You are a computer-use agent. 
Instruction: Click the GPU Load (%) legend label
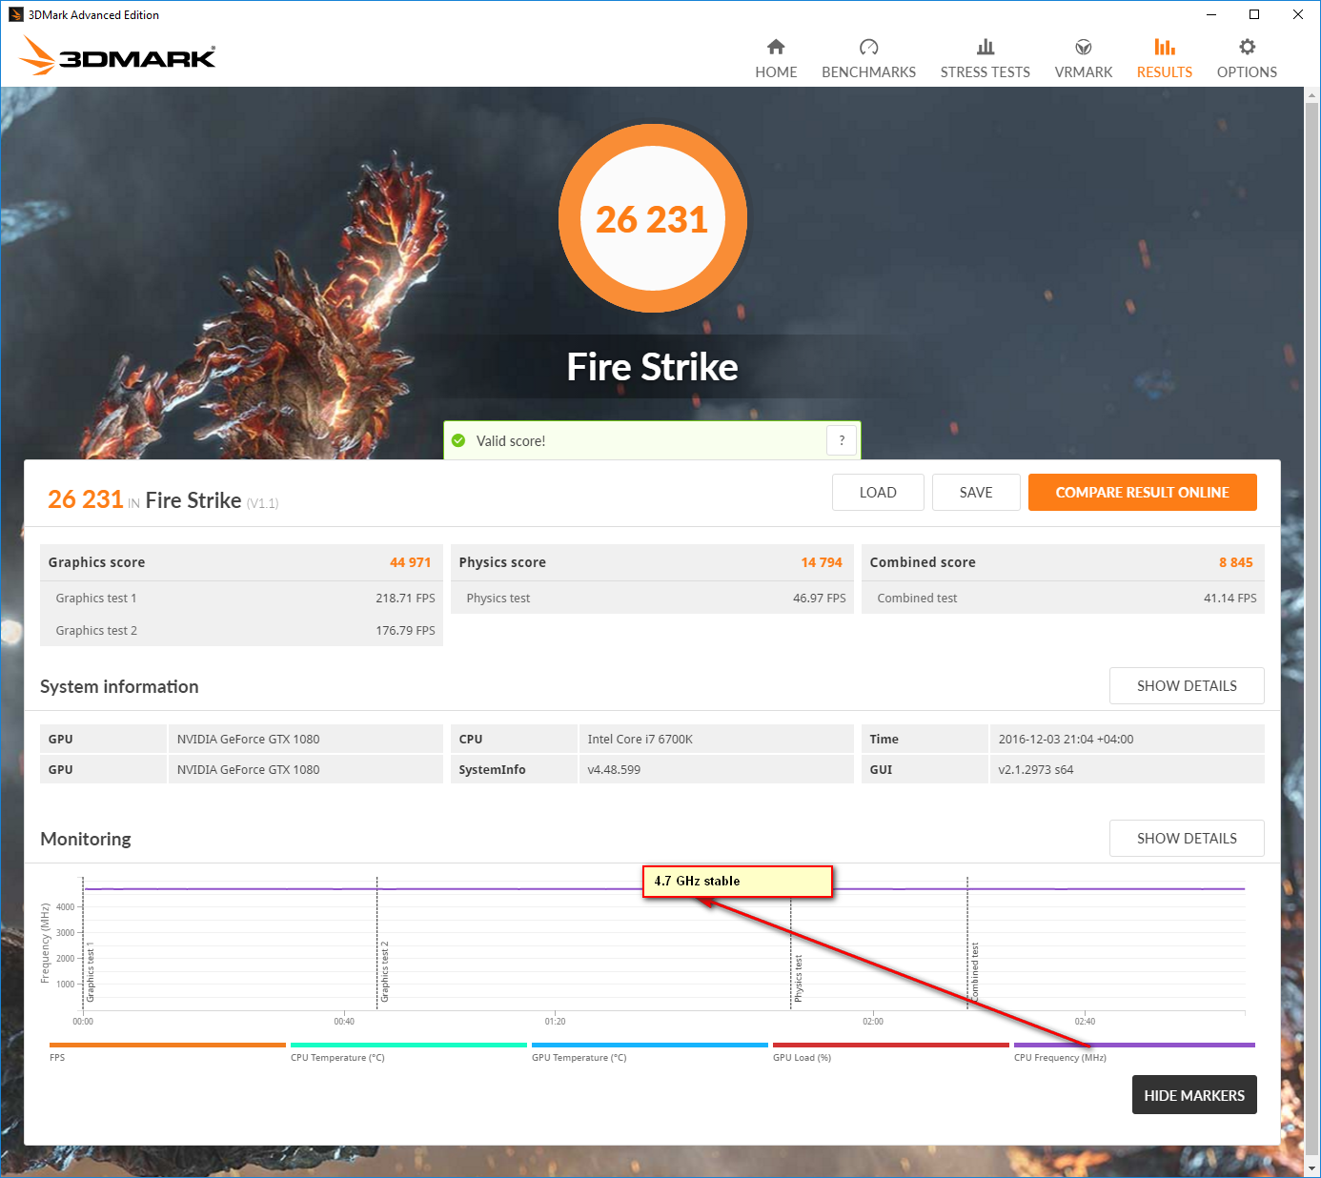[x=802, y=1058]
